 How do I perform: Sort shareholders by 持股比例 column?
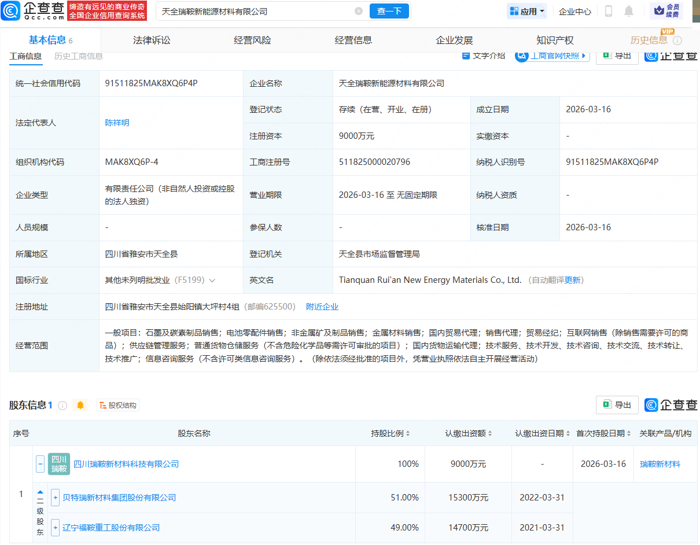tap(408, 433)
